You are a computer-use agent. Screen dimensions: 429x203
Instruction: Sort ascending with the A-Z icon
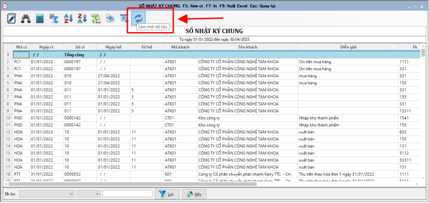(x=68, y=18)
